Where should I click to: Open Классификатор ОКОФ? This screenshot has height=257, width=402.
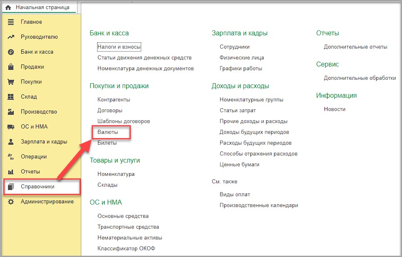pos(126,248)
